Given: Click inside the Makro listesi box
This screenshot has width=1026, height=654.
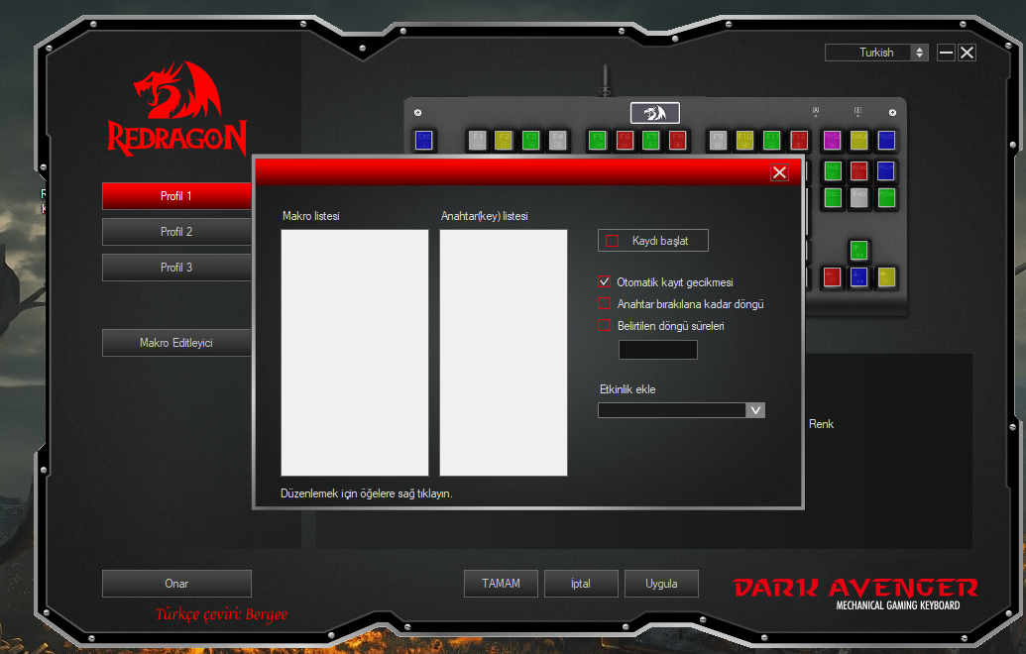Looking at the screenshot, I should [x=355, y=353].
